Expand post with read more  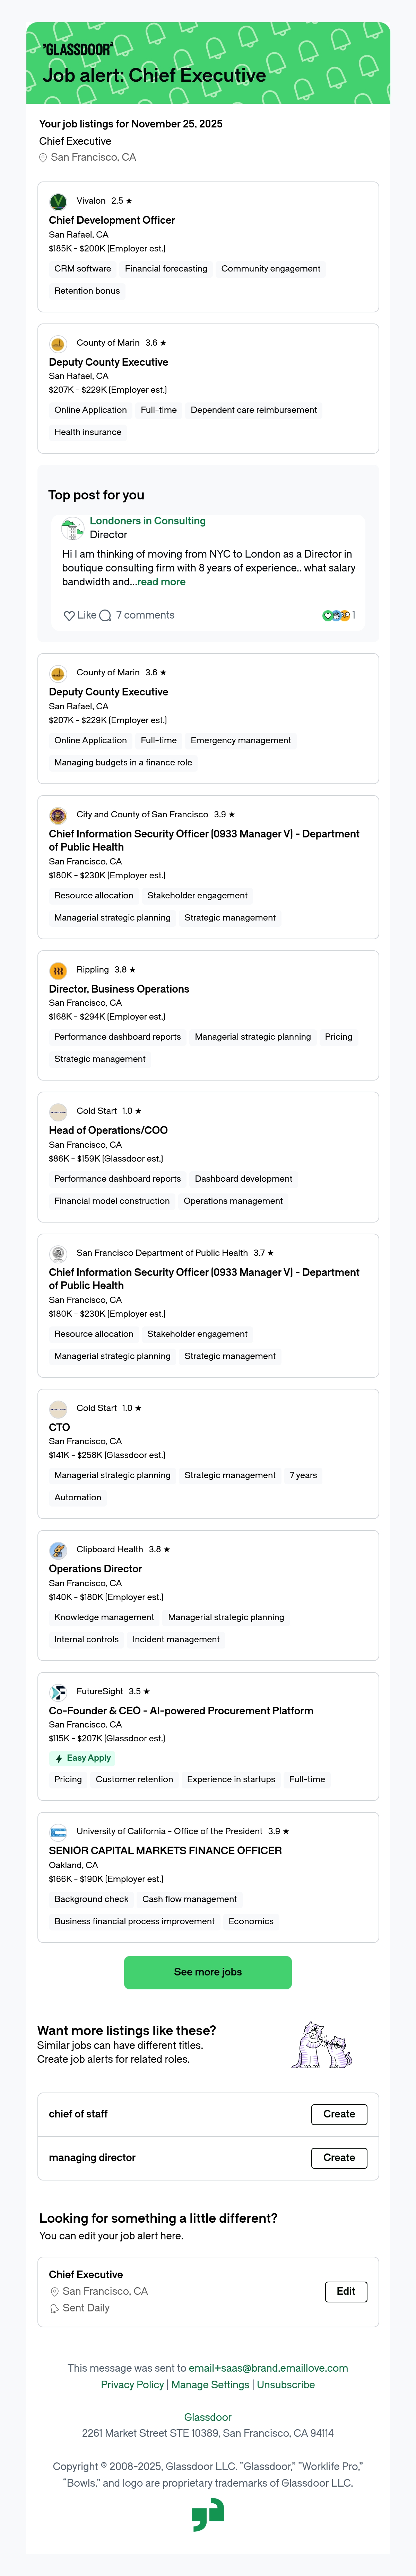[161, 582]
